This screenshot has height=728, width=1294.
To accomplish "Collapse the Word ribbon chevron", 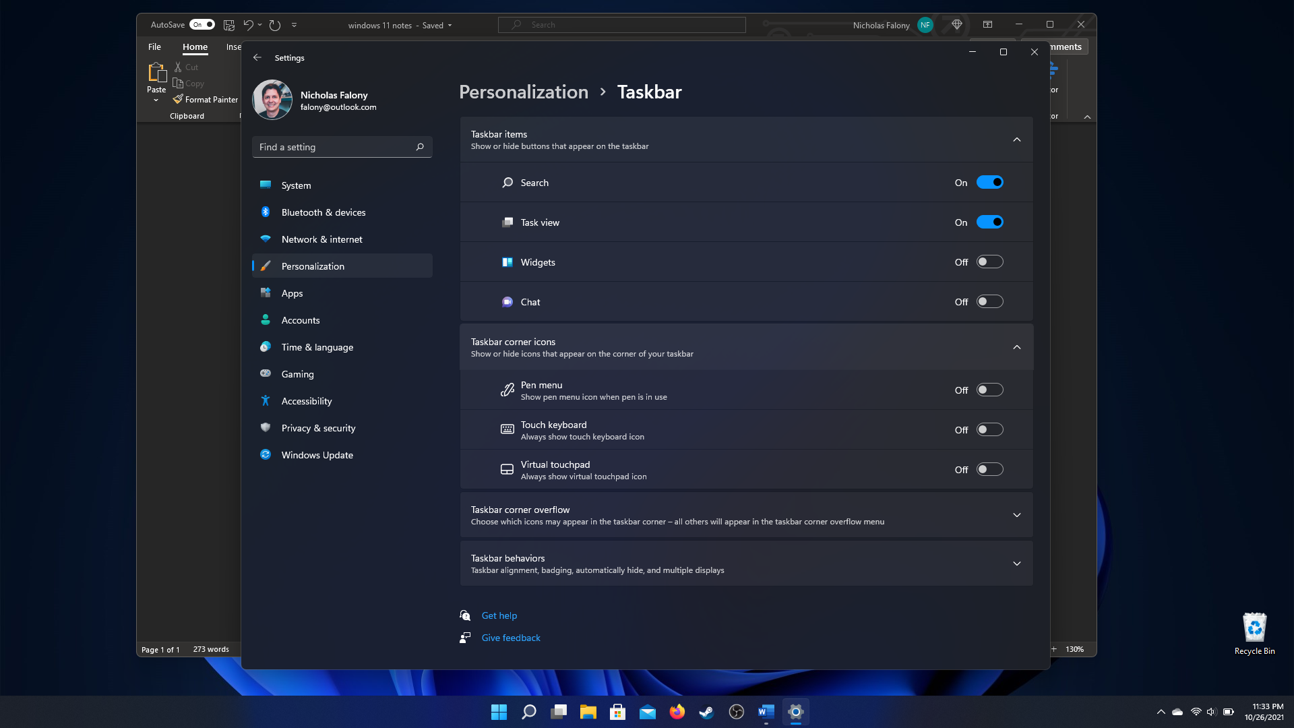I will click(1087, 117).
